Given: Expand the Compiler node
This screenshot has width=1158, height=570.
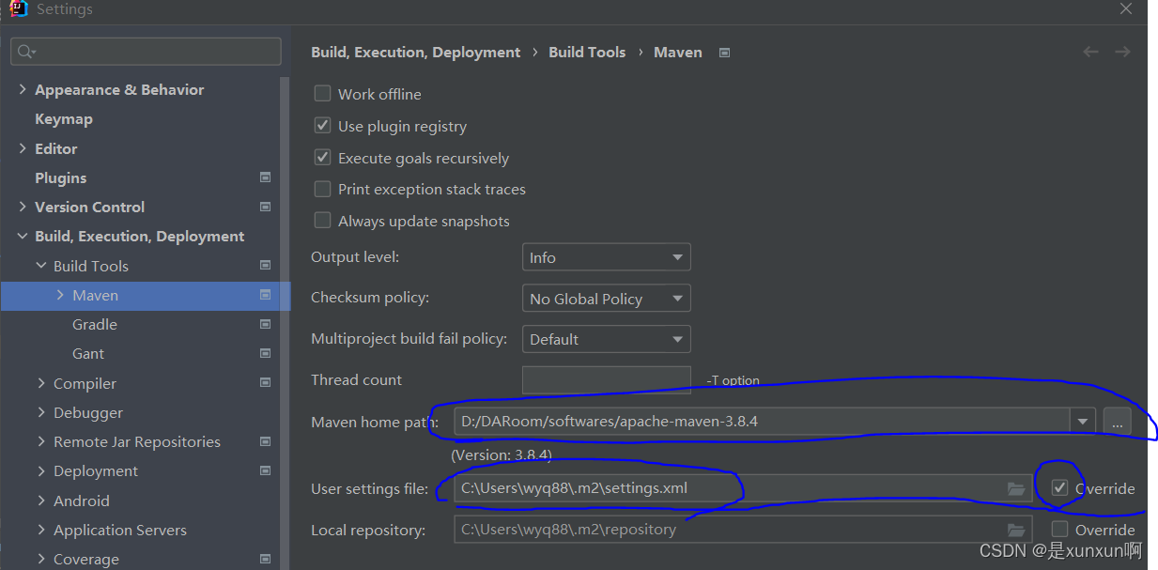Looking at the screenshot, I should [x=41, y=383].
